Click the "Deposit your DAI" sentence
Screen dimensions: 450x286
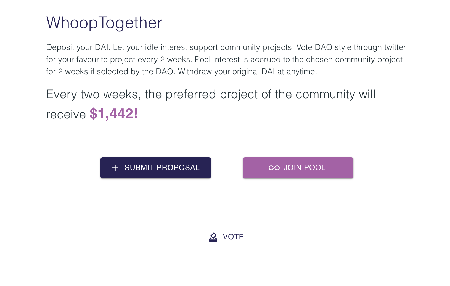78,47
